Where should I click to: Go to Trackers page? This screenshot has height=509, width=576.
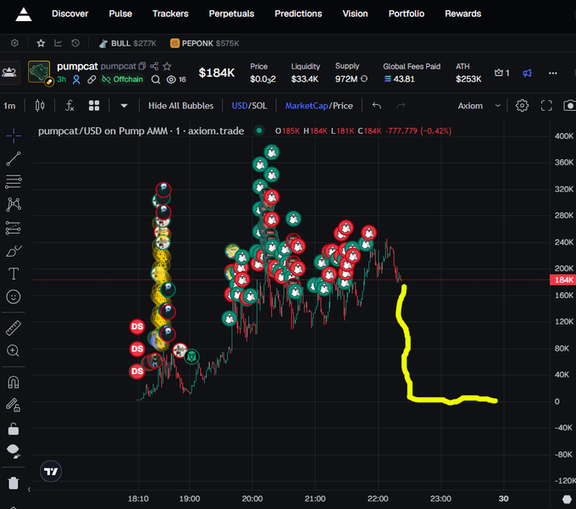point(170,14)
